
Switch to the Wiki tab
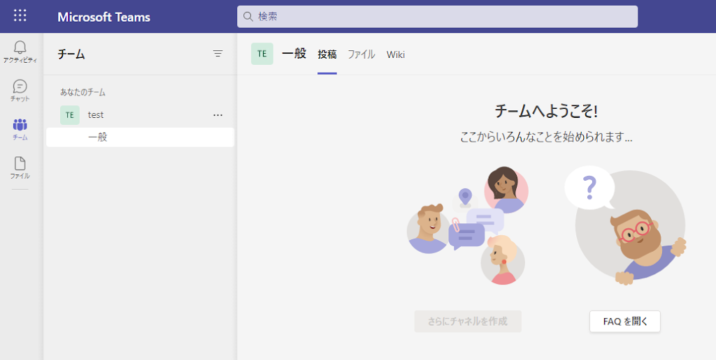(396, 54)
